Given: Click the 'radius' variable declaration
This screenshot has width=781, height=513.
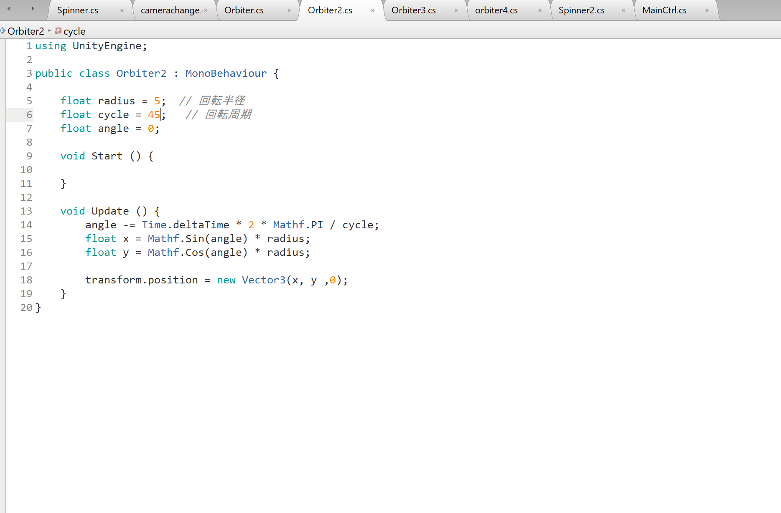Looking at the screenshot, I should click(x=117, y=101).
